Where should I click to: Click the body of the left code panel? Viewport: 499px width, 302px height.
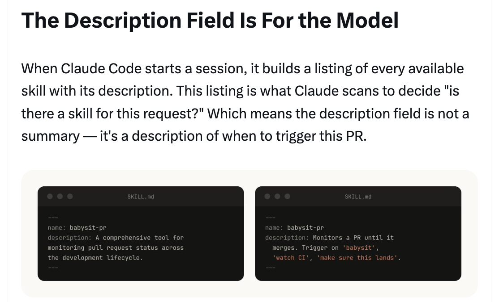141,243
